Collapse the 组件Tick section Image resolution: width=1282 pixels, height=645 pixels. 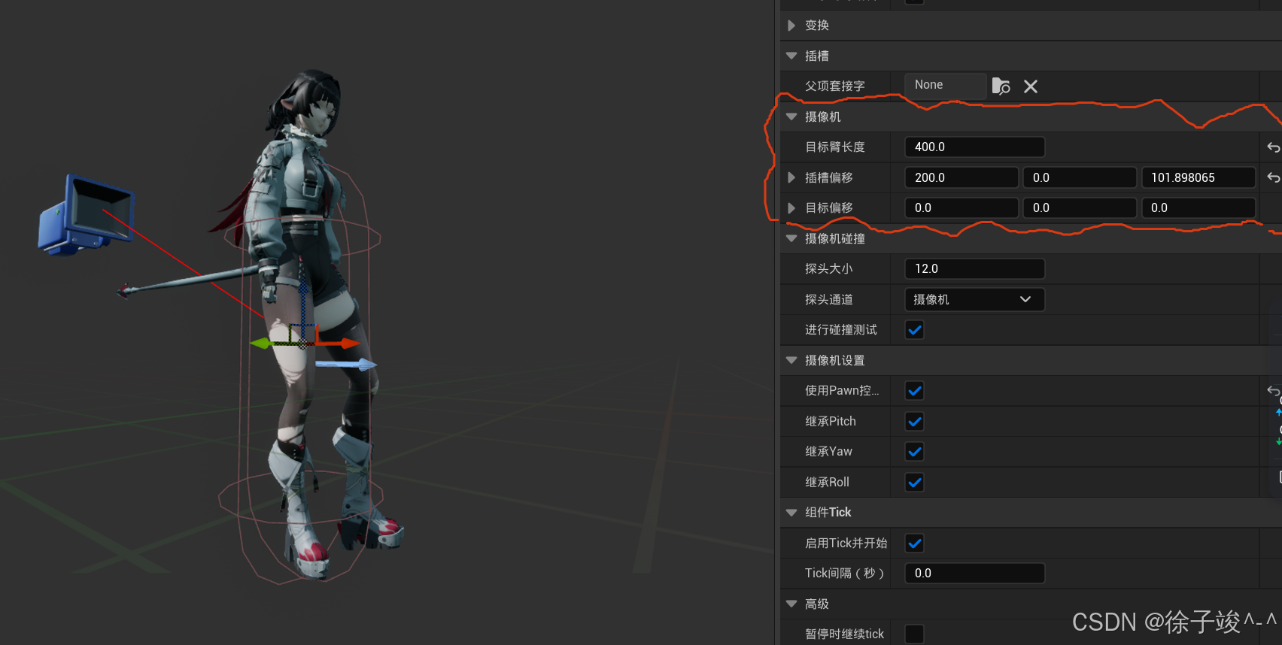coord(791,512)
